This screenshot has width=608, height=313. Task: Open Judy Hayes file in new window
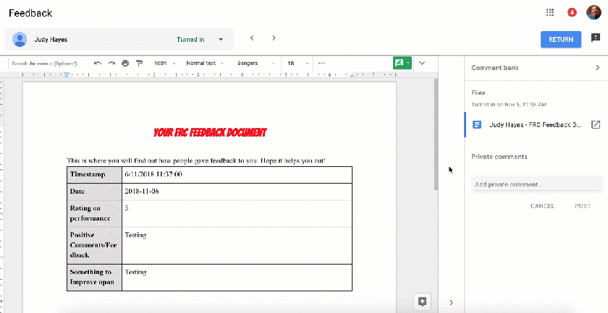click(596, 124)
